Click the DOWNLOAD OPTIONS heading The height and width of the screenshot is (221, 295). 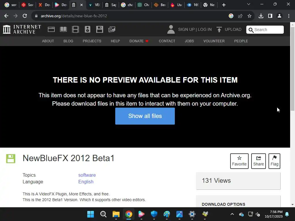(224, 204)
